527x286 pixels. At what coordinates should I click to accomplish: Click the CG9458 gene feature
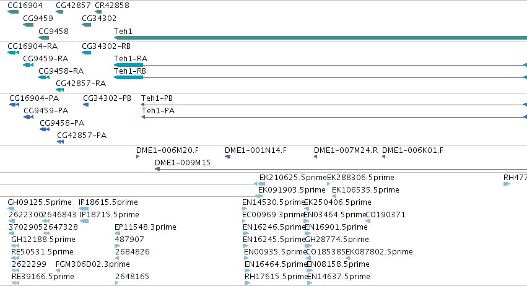click(x=44, y=38)
